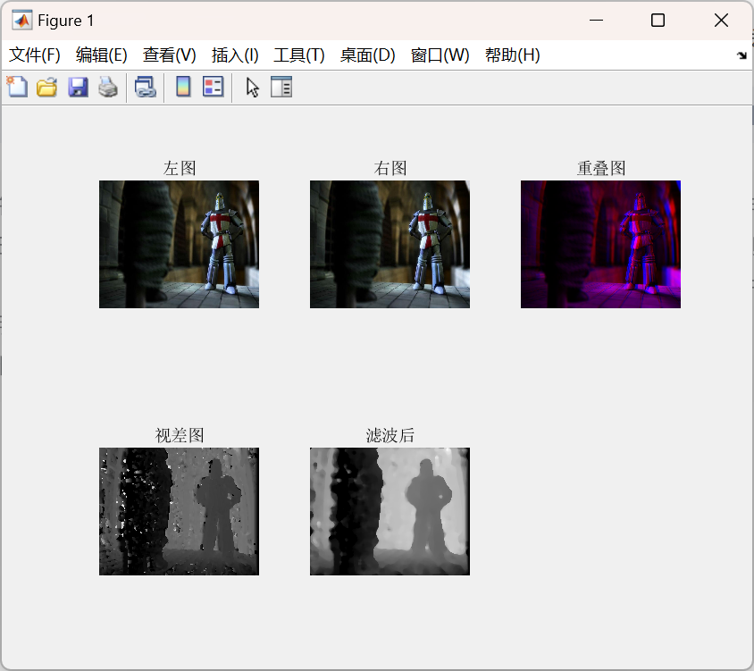Print the figure with the printer icon
The width and height of the screenshot is (754, 671).
point(108,88)
